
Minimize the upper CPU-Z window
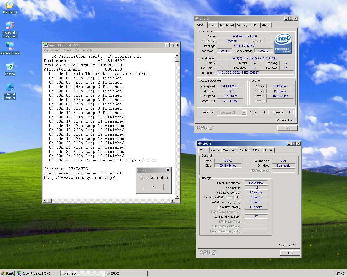pyautogui.click(x=286, y=19)
